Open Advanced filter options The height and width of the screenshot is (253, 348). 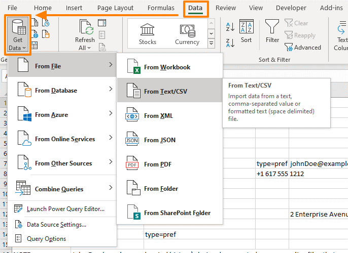pyautogui.click(x=303, y=48)
